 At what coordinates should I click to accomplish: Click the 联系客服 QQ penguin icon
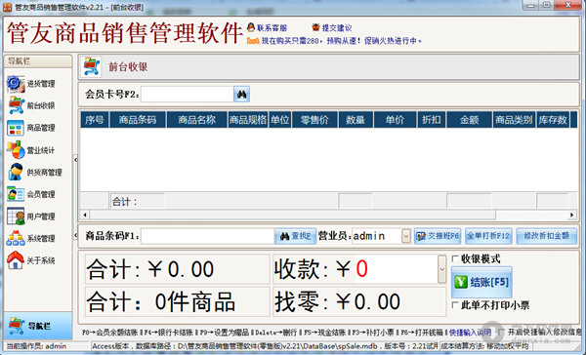[251, 27]
